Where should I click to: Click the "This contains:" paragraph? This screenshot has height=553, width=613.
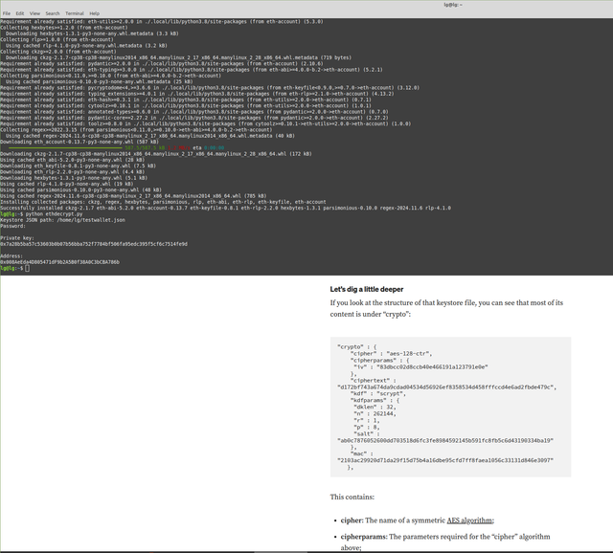[352, 497]
